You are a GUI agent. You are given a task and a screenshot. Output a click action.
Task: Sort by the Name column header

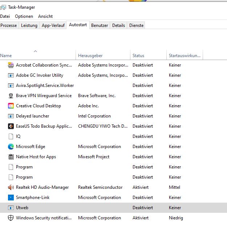[37, 56]
